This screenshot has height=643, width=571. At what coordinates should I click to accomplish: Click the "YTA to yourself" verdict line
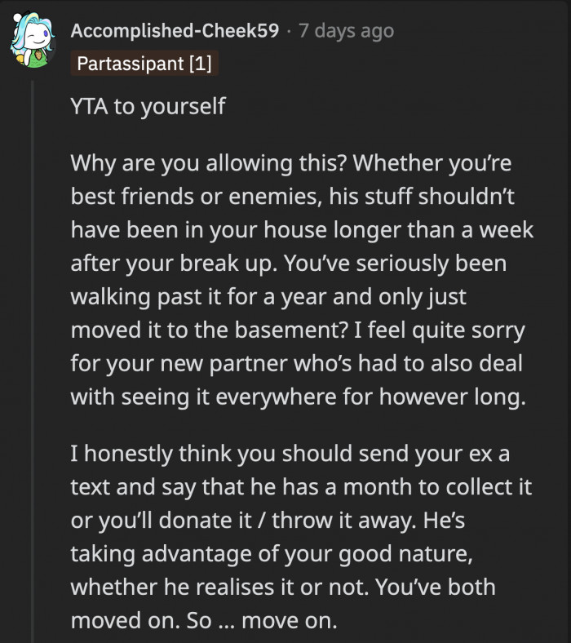point(148,106)
